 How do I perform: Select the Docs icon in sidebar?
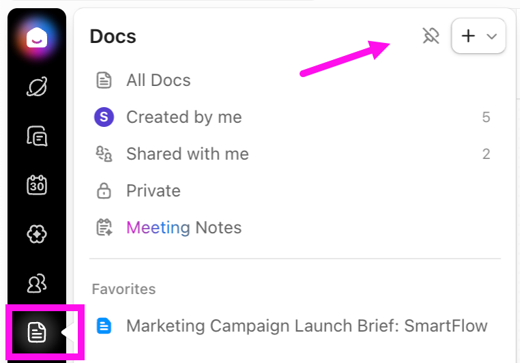[x=37, y=332]
